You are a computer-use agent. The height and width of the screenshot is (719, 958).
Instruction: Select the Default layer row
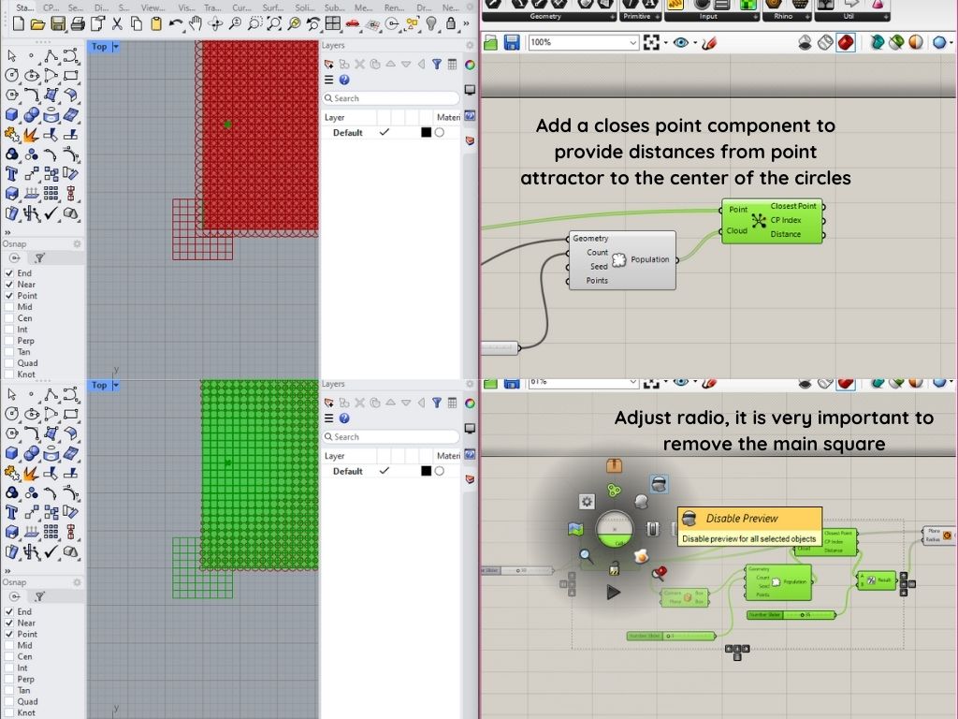(348, 133)
